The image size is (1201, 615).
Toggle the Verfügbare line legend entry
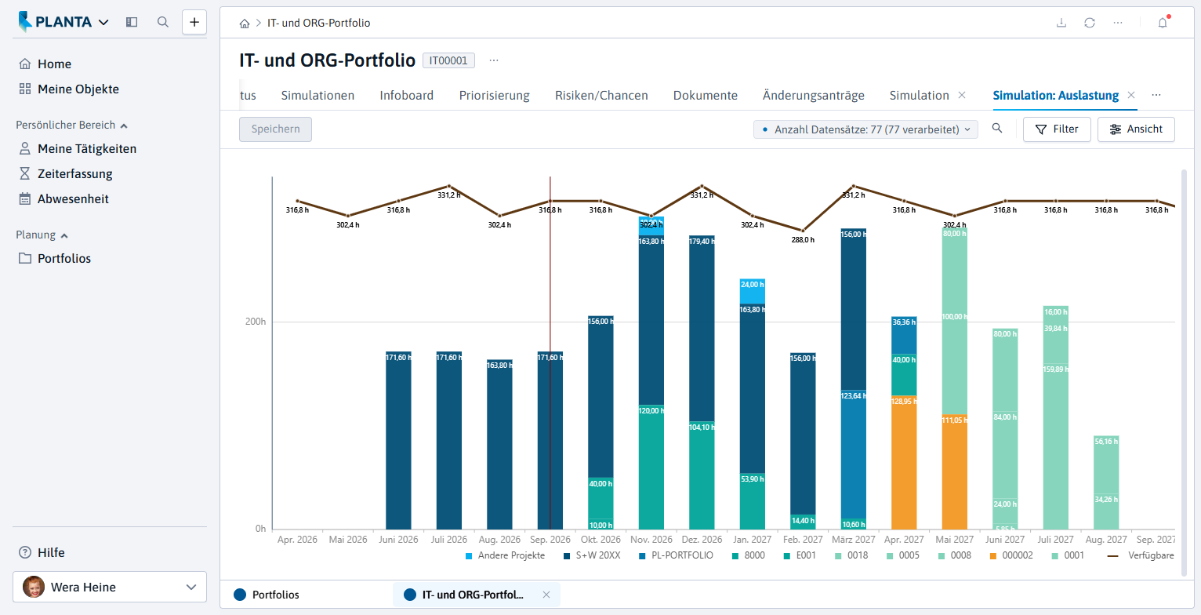click(x=1140, y=556)
